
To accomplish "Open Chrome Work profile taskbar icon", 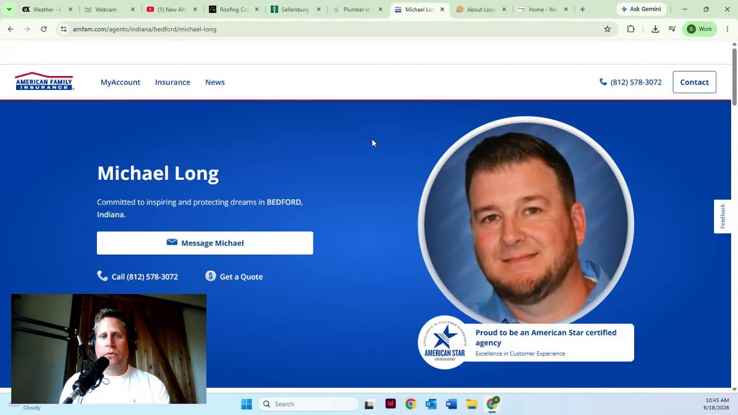I will [492, 404].
